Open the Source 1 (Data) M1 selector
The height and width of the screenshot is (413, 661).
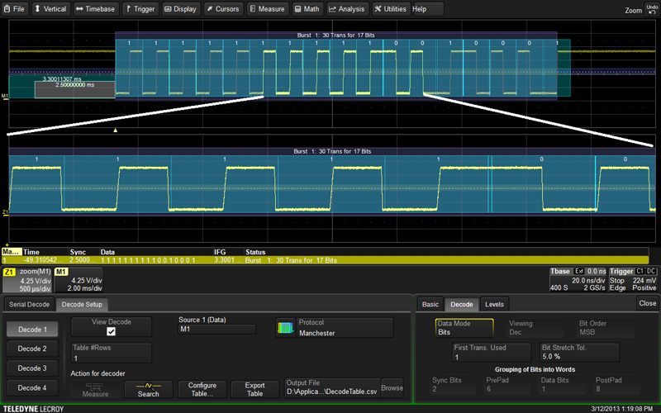218,328
